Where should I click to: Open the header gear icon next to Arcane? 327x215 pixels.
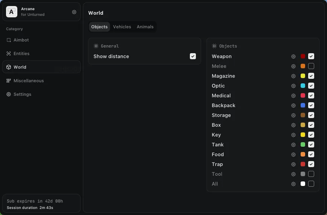tap(74, 12)
